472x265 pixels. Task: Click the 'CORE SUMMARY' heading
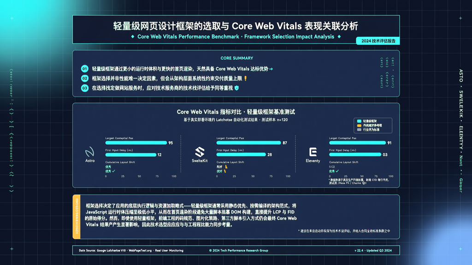pyautogui.click(x=236, y=58)
